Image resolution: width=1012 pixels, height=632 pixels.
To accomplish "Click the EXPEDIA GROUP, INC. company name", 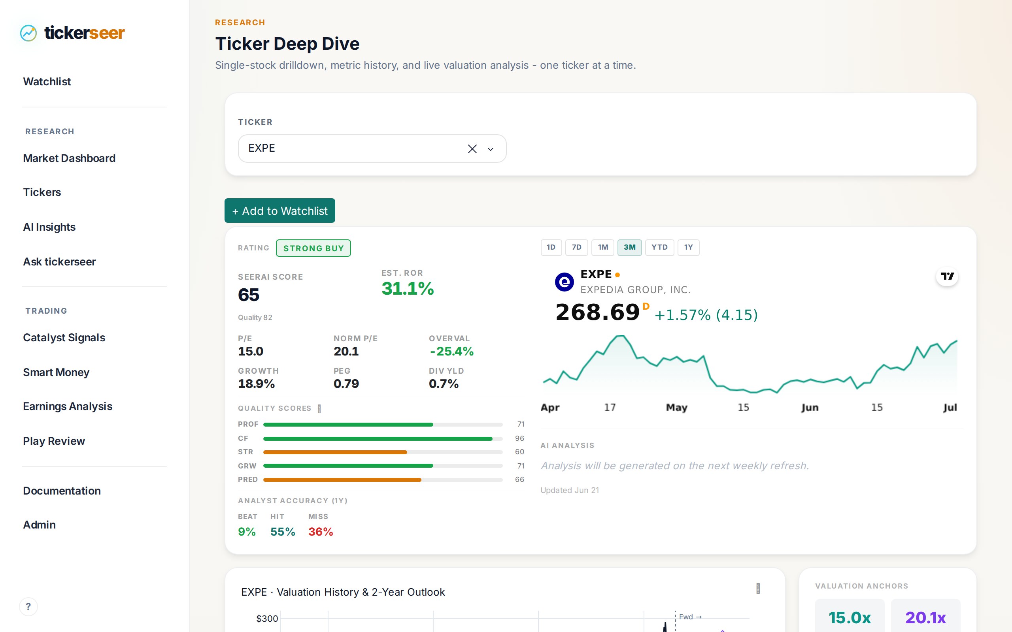I will (x=635, y=290).
